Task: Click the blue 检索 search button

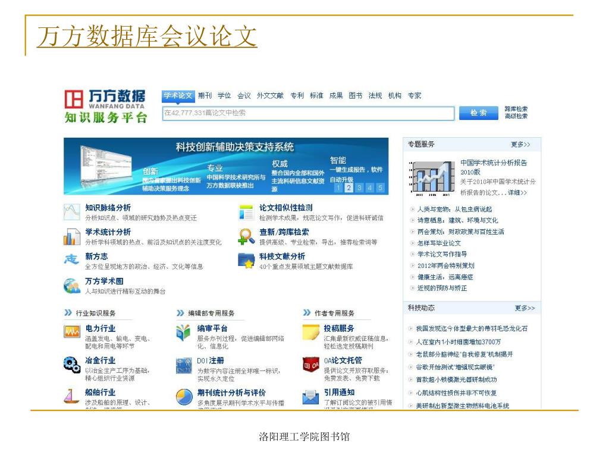Action: point(479,113)
